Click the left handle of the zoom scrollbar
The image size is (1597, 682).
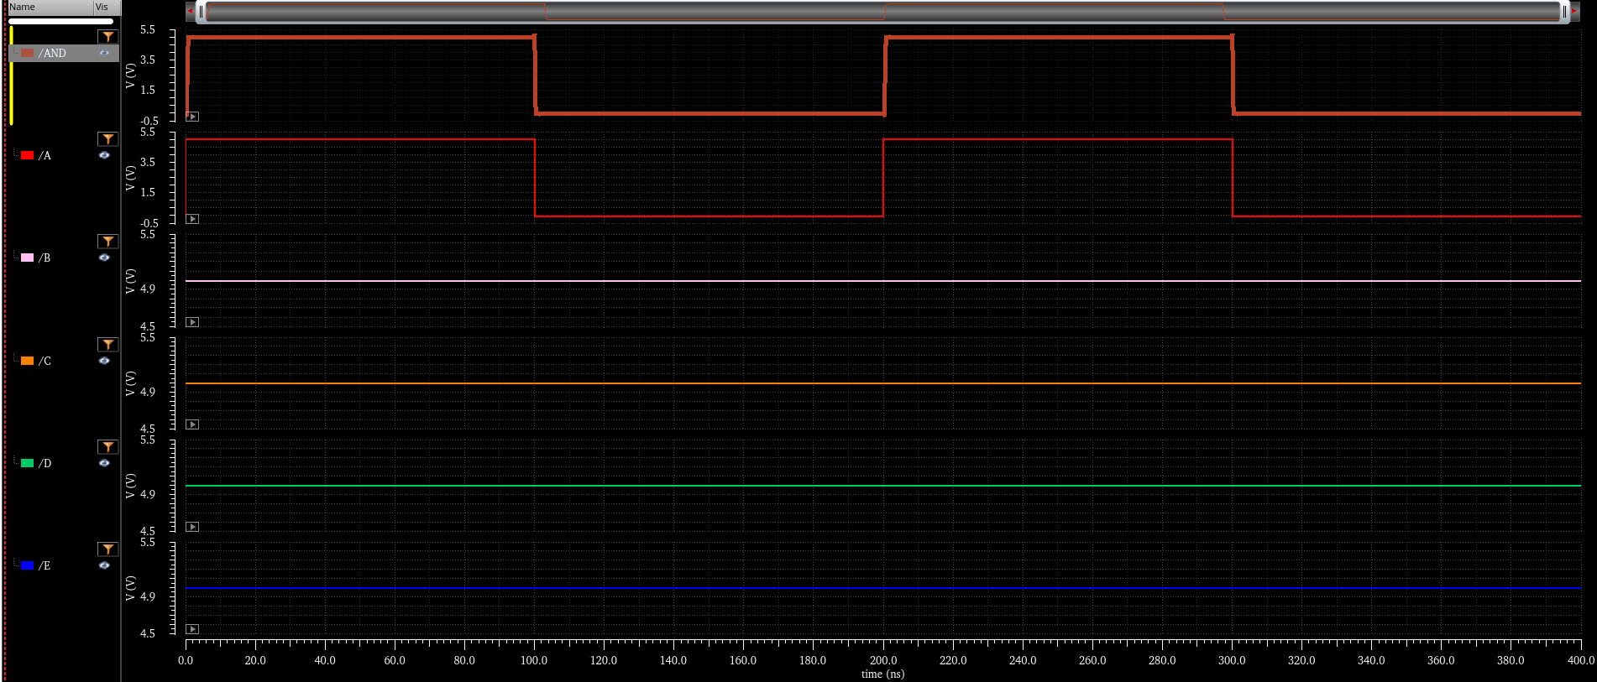201,12
